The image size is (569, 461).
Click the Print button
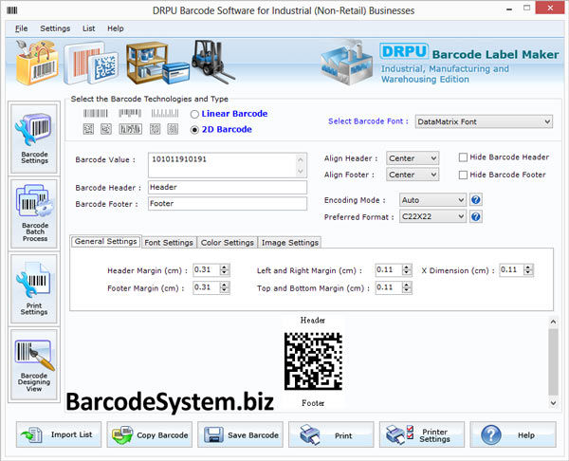[331, 434]
